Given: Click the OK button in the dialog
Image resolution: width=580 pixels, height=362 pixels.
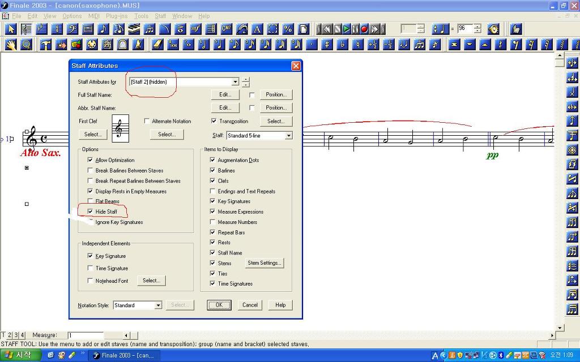Looking at the screenshot, I should (219, 305).
